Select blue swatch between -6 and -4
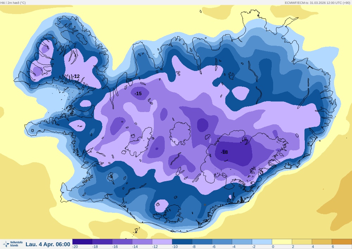 [222, 242]
